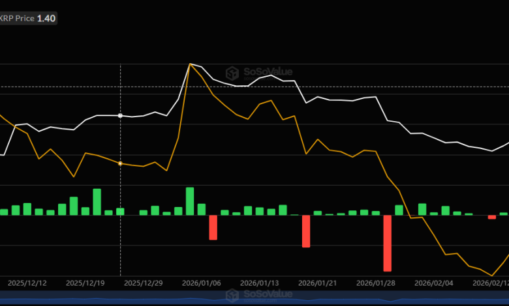Click the tallest green bar at 2026/01/06
This screenshot has width=509, height=306.
coord(190,201)
